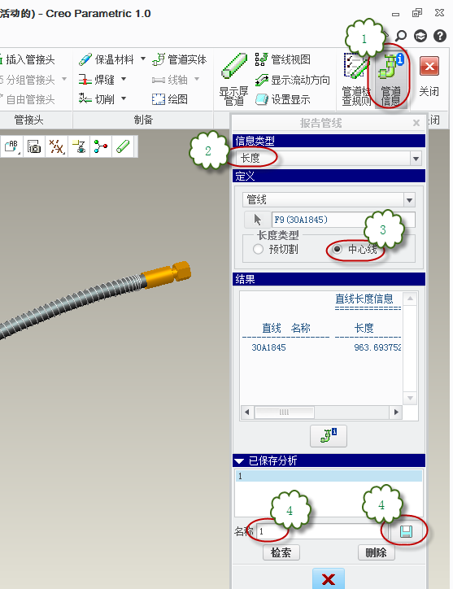The height and width of the screenshot is (589, 453).
Task: Click the F9 (30A1845) selection field
Action: tap(343, 220)
